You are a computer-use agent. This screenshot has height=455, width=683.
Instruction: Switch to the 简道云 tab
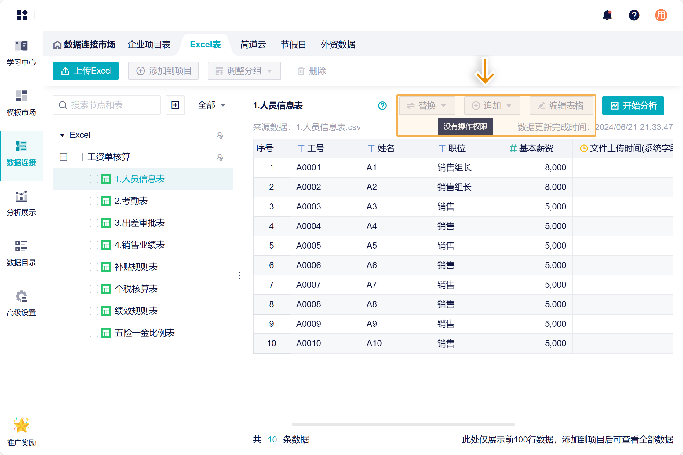[x=253, y=45]
